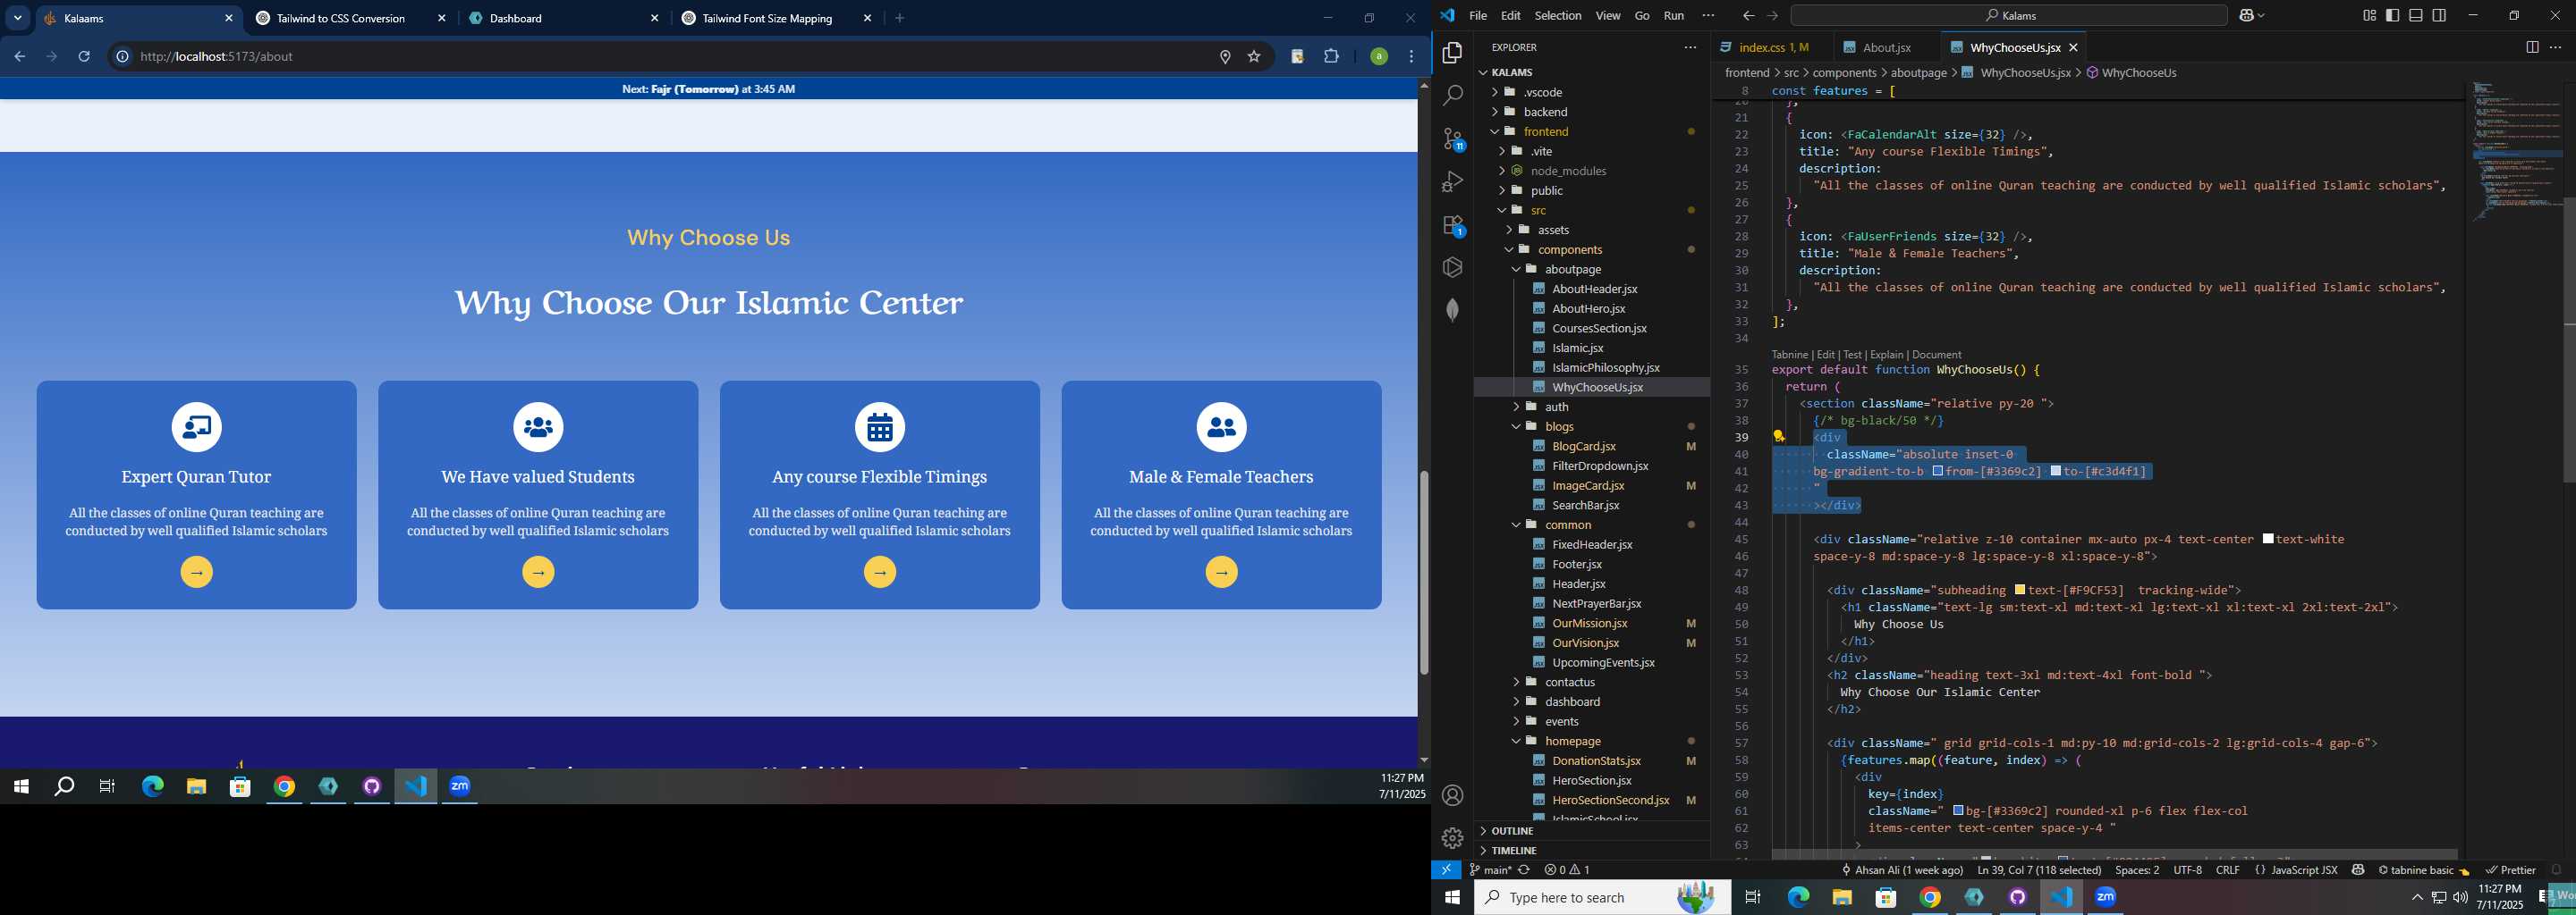Open Customize Layout icon in VS Code
The height and width of the screenshot is (915, 2576).
[2369, 15]
